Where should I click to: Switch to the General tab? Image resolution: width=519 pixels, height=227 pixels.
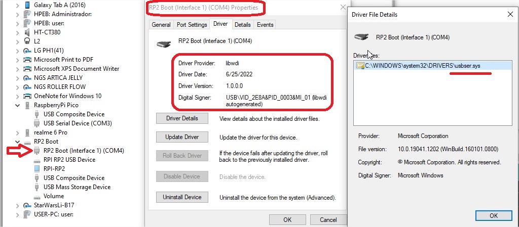pos(161,25)
